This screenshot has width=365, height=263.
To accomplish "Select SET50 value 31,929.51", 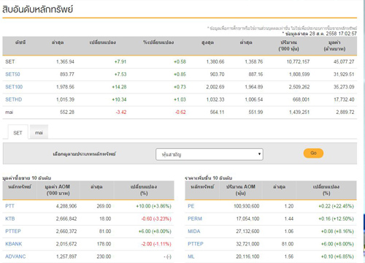I will (344, 75).
